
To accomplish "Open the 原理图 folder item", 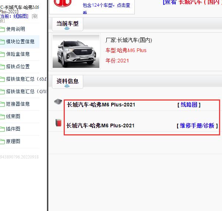I will click(x=13, y=142).
